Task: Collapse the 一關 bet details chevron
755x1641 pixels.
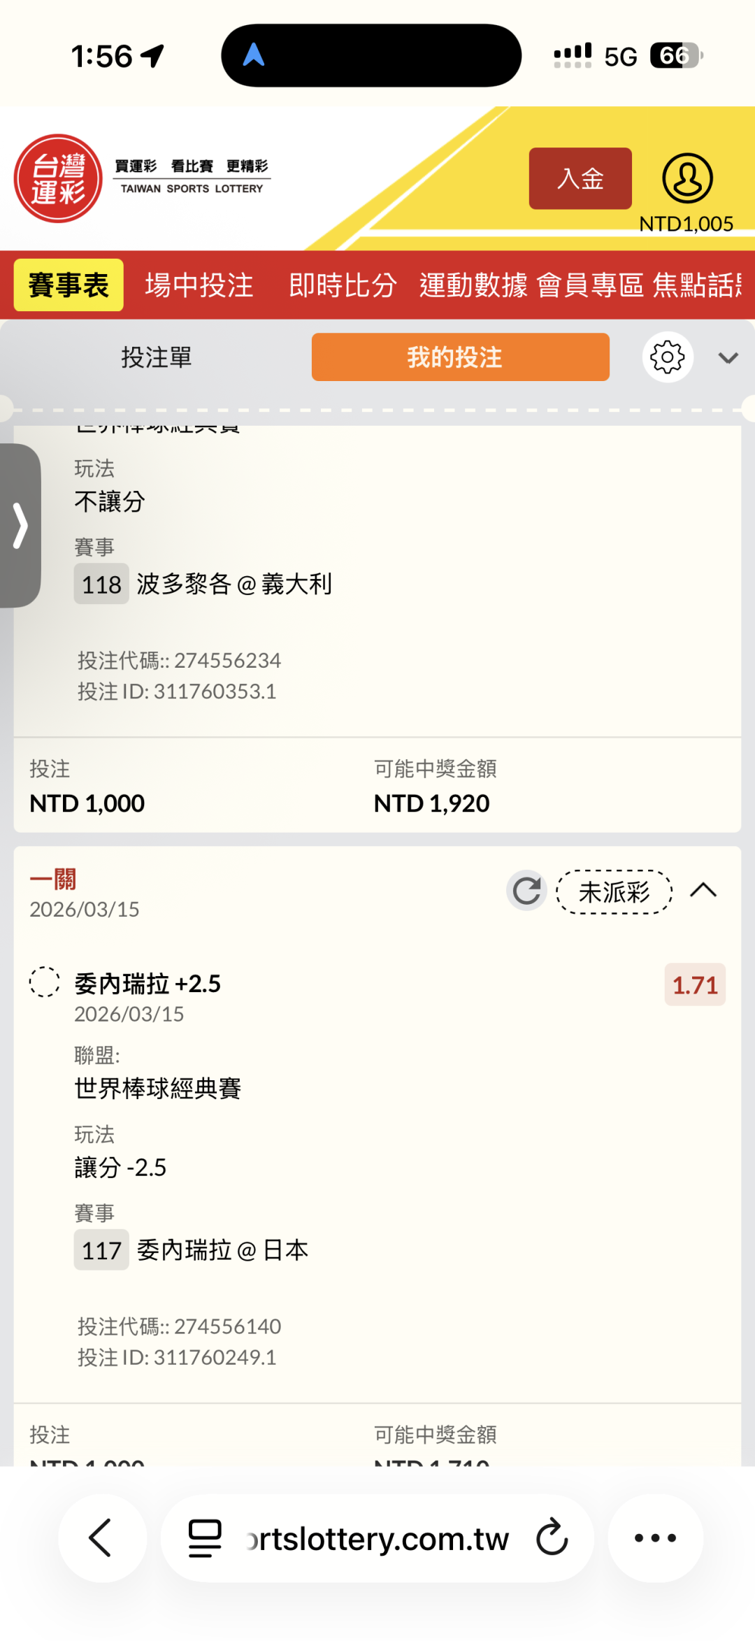Action: (x=703, y=891)
